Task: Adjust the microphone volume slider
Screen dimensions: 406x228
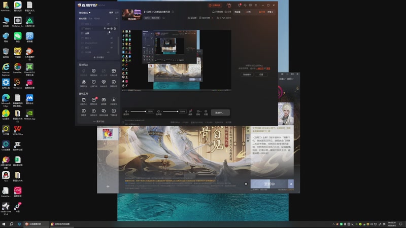Action: 138,111
